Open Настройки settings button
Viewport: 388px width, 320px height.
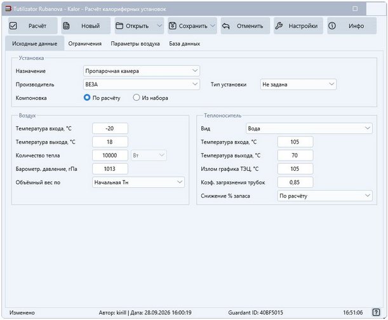click(x=298, y=26)
